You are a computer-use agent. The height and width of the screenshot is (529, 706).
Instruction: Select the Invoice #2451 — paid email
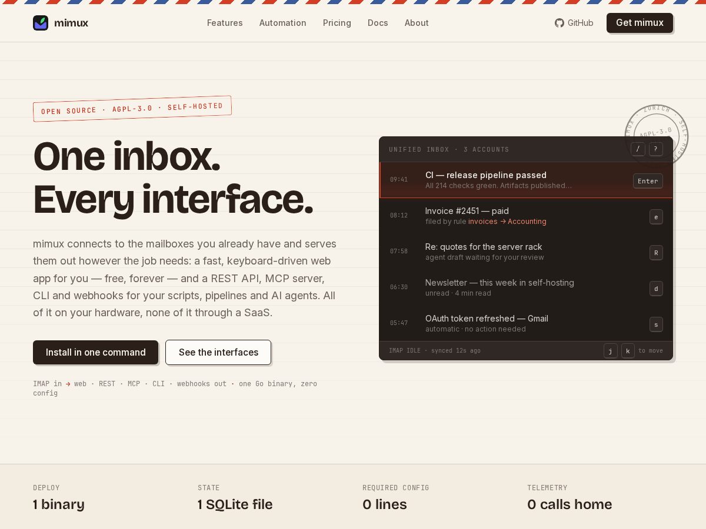click(526, 216)
